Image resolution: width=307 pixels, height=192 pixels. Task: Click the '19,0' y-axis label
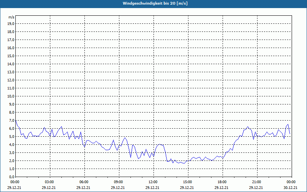click(x=11, y=24)
